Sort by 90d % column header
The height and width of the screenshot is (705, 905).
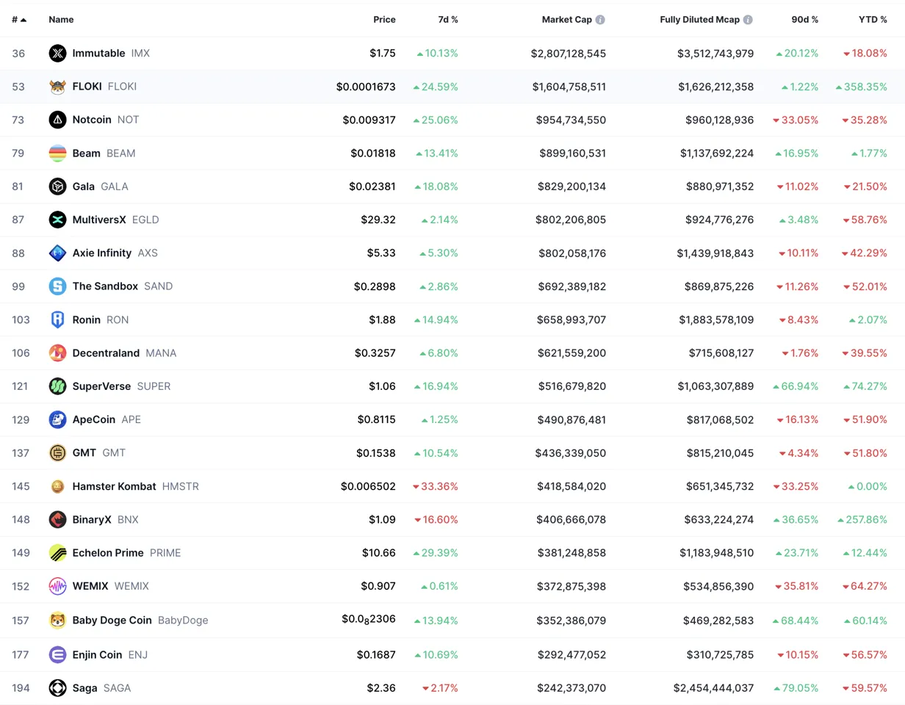tap(804, 20)
